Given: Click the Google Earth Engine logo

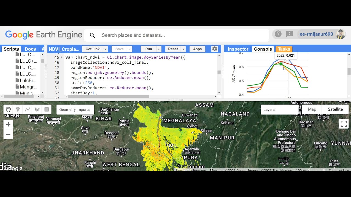Looking at the screenshot, I should coord(44,35).
